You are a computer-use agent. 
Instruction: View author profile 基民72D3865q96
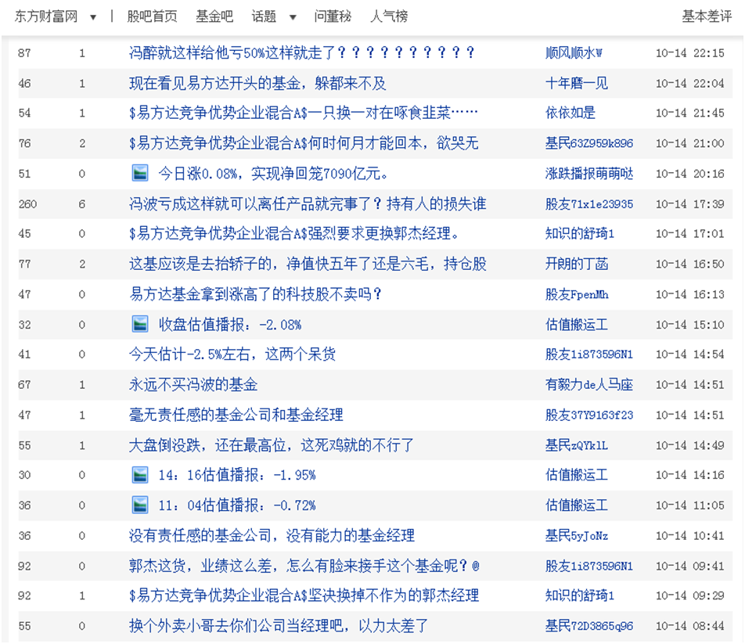pos(589,625)
